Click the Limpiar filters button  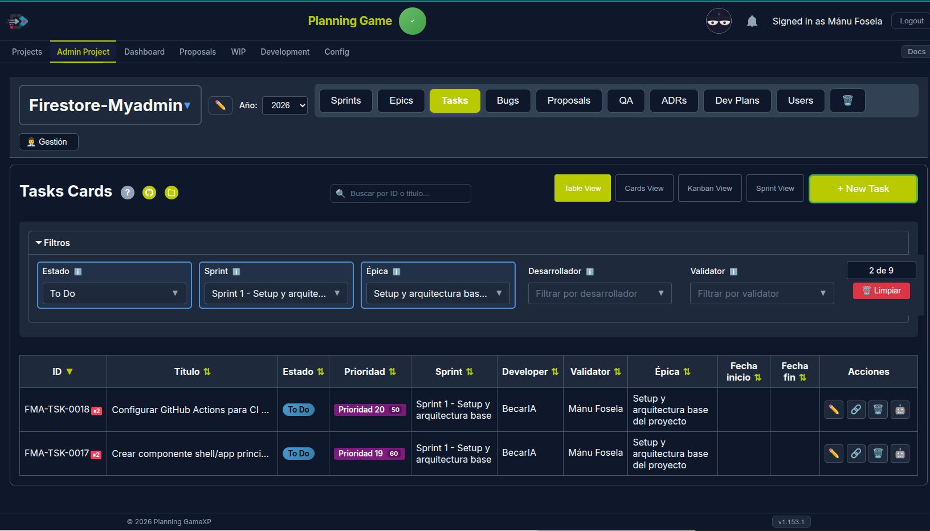pos(881,291)
